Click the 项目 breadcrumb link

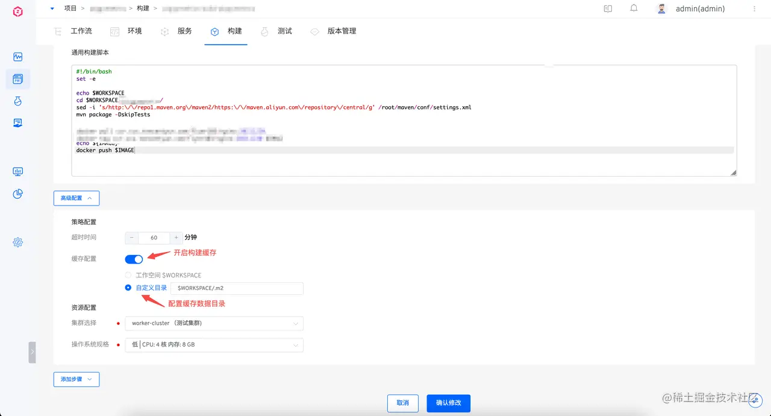pos(70,8)
